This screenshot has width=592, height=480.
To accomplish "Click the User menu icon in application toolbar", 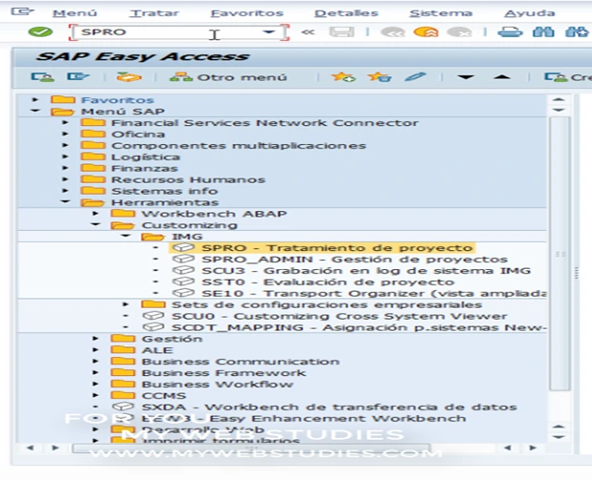I will [x=42, y=77].
